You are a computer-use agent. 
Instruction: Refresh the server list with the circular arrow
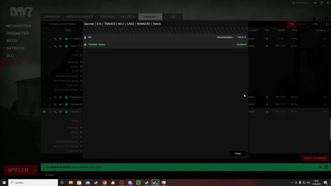click(x=327, y=24)
